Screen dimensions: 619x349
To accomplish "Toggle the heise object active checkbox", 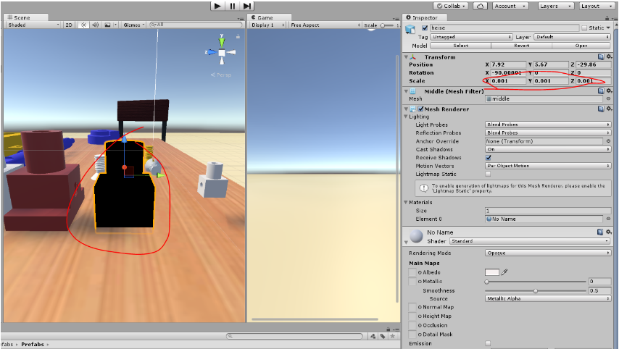I will click(425, 28).
